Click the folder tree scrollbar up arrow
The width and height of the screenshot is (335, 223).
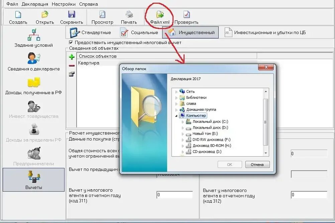coord(266,91)
